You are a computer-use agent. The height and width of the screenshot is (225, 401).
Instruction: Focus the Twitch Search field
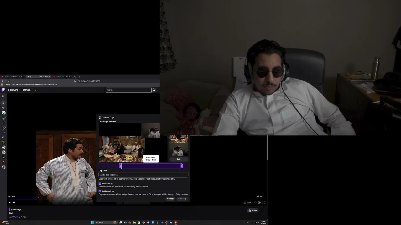click(128, 90)
